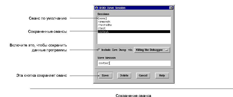Open the "Killing the Debuggee" dropdown

coord(152,50)
